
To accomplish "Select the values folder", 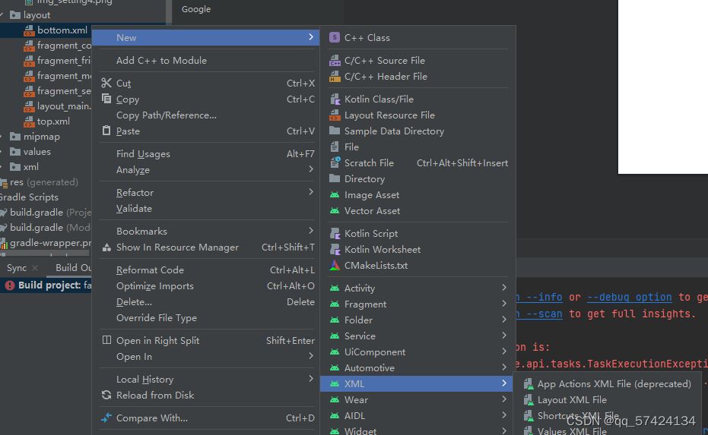I will pos(37,152).
